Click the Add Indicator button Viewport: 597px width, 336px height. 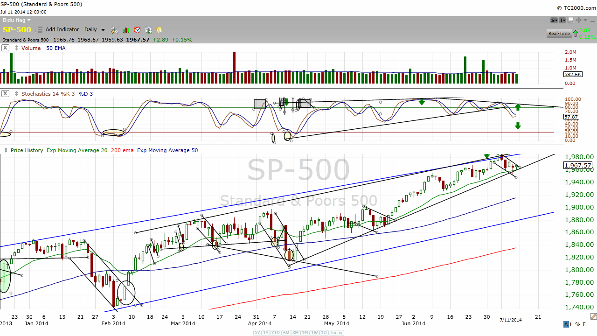[x=62, y=30]
